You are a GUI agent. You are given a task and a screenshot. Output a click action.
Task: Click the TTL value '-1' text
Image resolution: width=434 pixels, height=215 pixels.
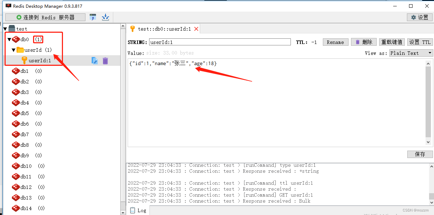coord(314,42)
